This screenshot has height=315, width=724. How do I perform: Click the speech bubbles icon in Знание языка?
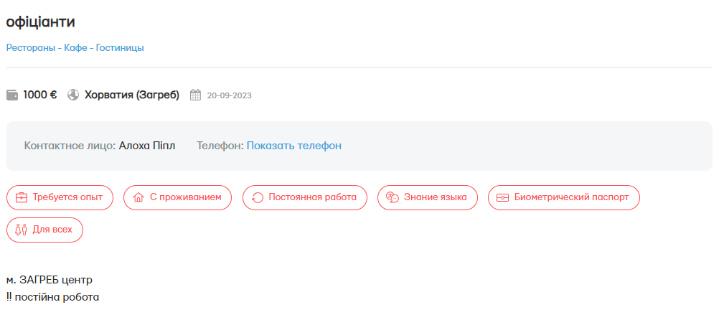[392, 197]
